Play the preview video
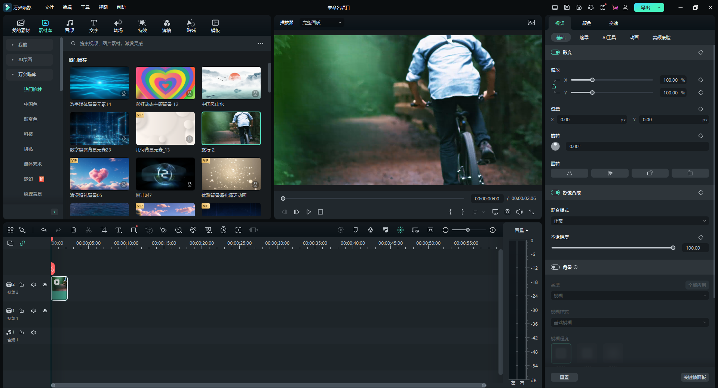The height and width of the screenshot is (388, 718). click(309, 212)
